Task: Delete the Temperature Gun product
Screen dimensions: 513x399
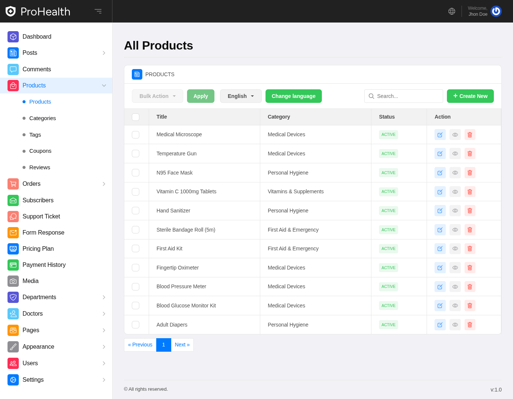Action: (470, 154)
